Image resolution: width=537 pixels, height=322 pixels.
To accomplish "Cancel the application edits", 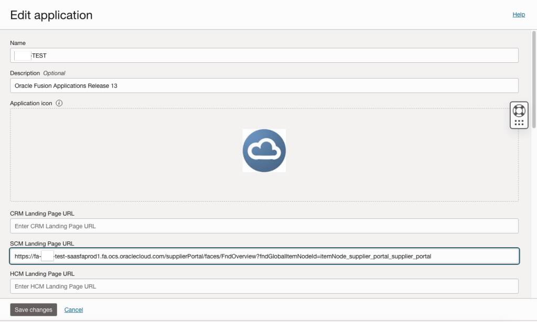I will (x=73, y=309).
